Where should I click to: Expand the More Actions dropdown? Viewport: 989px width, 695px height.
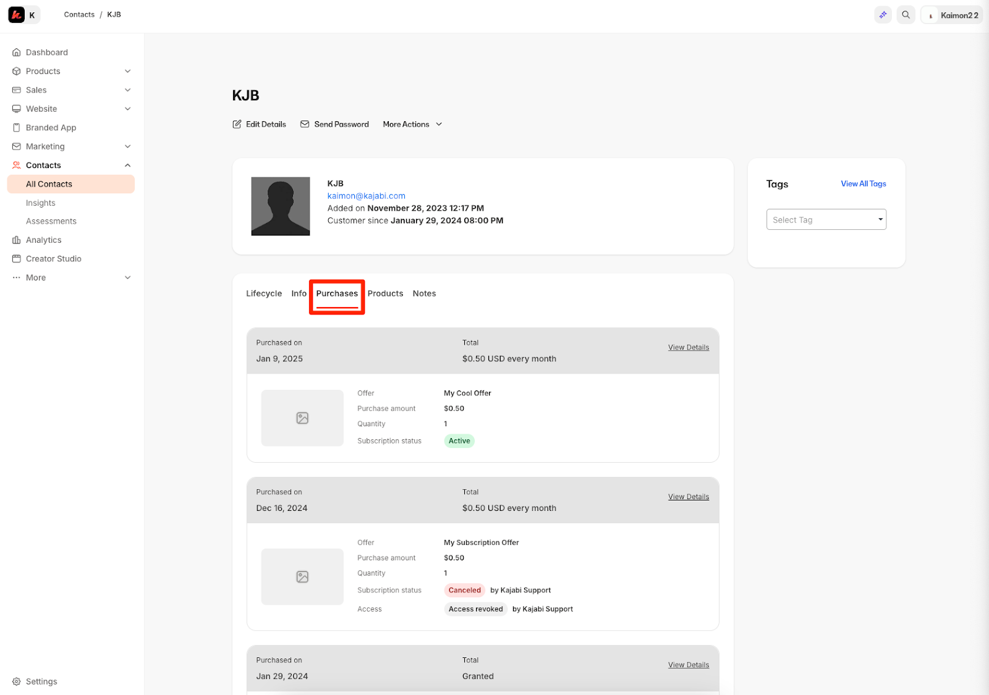point(412,124)
